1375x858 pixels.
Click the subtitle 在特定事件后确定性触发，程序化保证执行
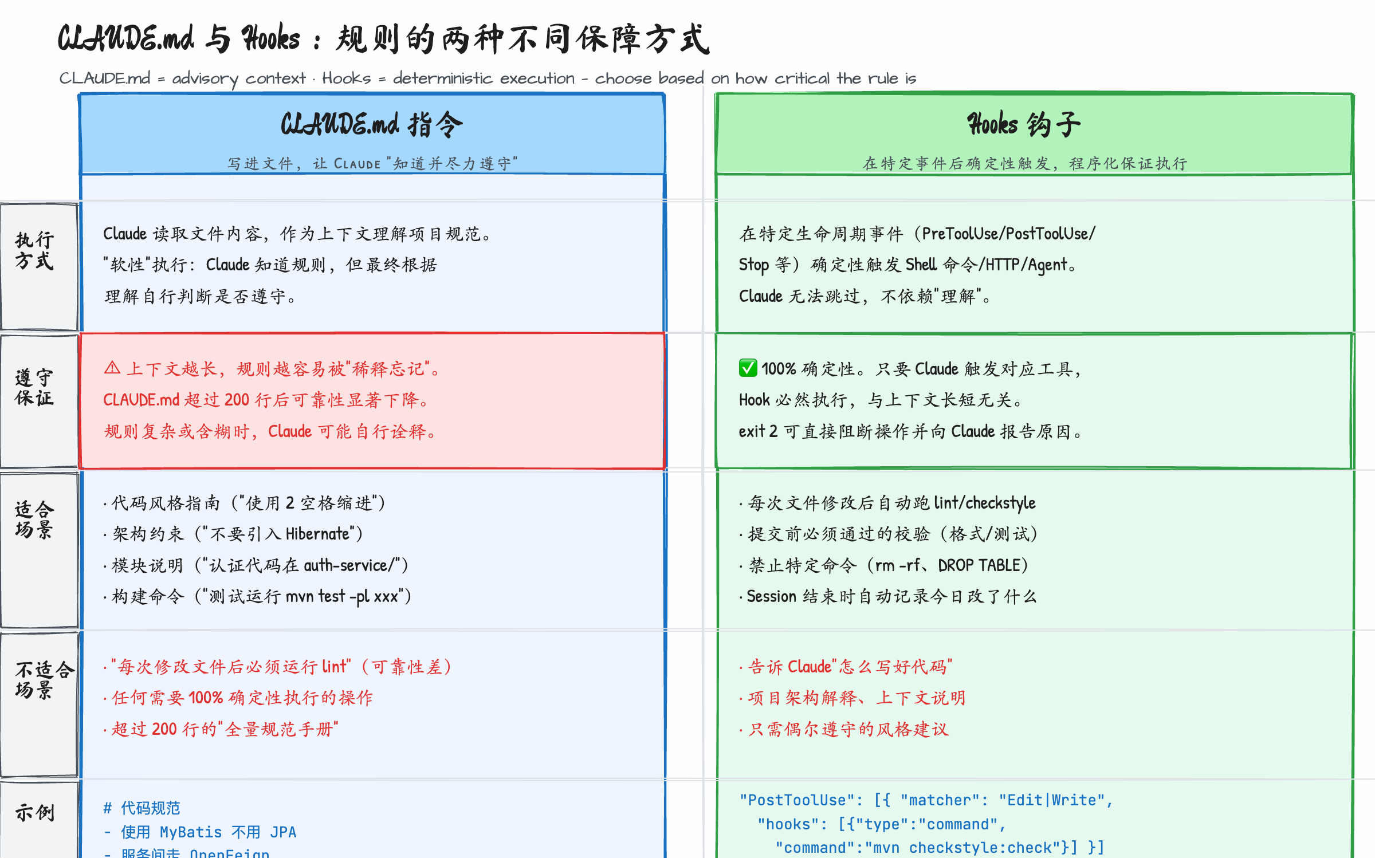[x=1025, y=164]
